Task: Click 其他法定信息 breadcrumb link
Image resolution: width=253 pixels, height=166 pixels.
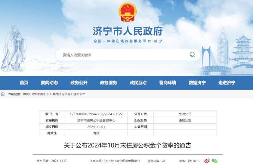Action: (62, 94)
